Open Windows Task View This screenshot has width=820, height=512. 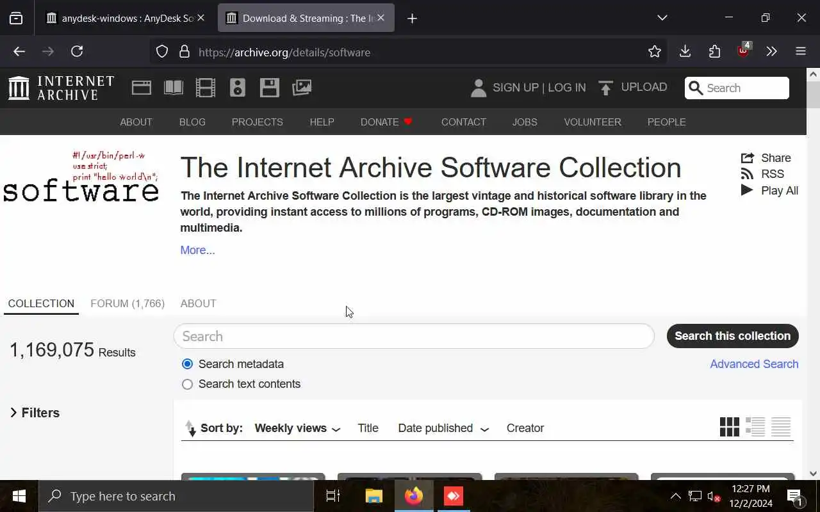point(333,496)
